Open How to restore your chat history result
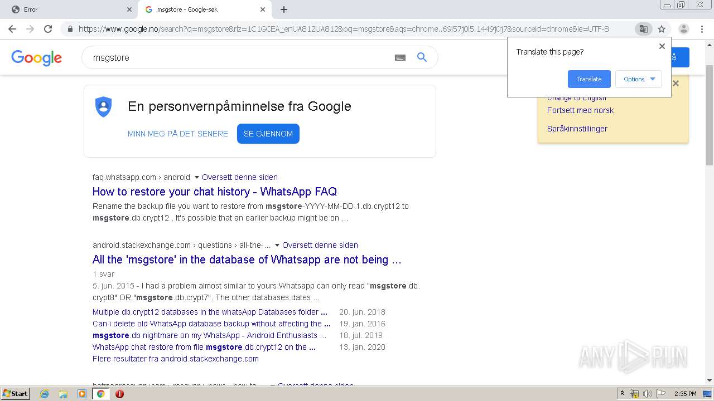This screenshot has width=714, height=401. [x=215, y=192]
